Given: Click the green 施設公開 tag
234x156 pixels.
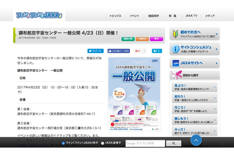Looking at the screenshot, I should pyautogui.click(x=128, y=39).
